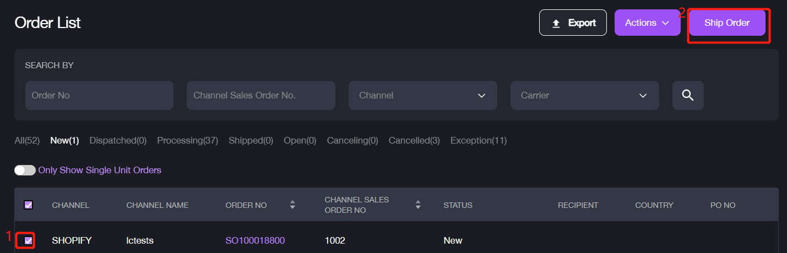
Task: Open order link SO100018800
Action: point(255,240)
